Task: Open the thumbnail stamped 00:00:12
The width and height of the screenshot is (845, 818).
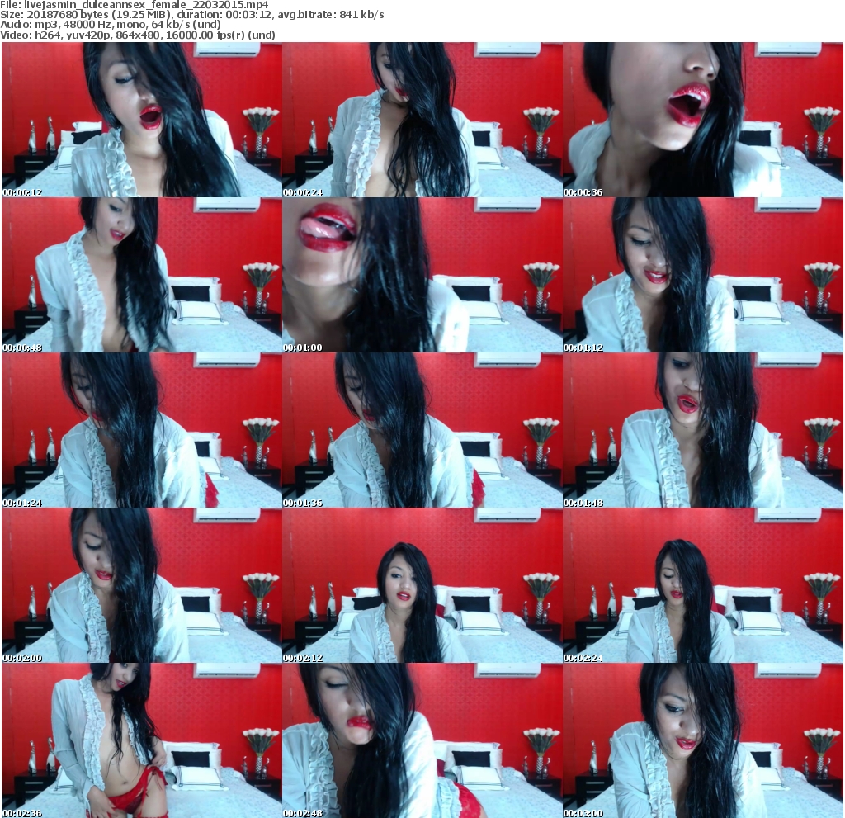Action: pos(142,120)
